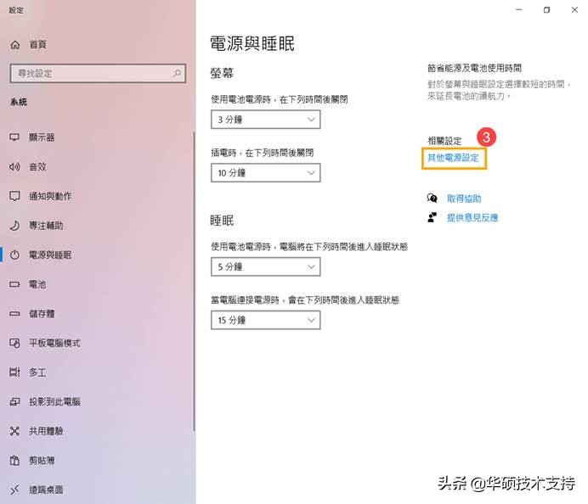Click the search magnifier icon in 尋找設定

pyautogui.click(x=177, y=73)
